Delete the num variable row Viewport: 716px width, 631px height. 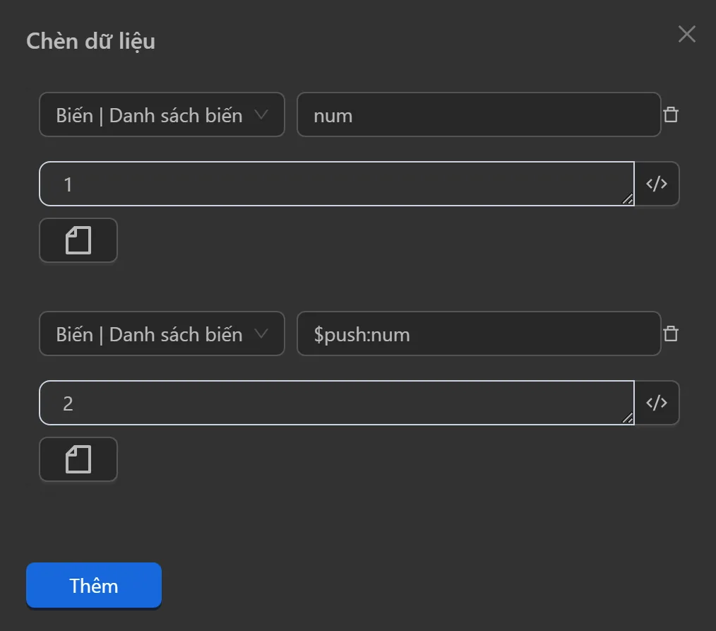pyautogui.click(x=671, y=114)
